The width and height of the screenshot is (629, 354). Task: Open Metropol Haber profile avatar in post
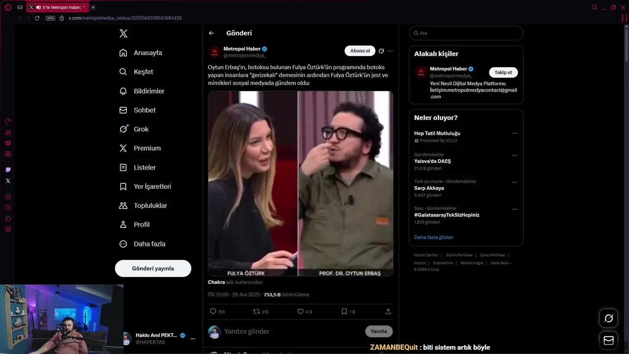(x=214, y=52)
